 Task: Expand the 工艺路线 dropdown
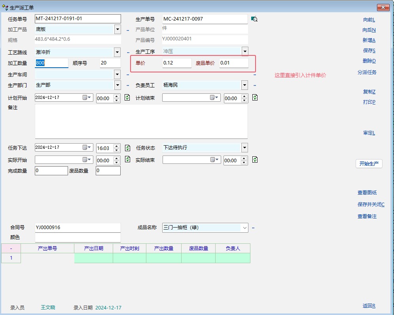pyautogui.click(x=117, y=52)
